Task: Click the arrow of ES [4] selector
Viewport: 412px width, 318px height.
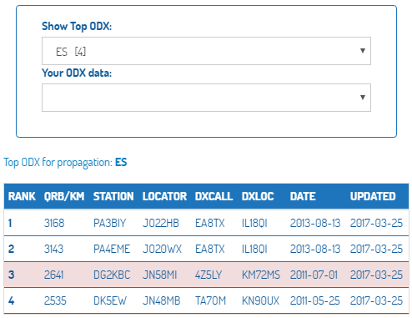Action: (x=363, y=51)
